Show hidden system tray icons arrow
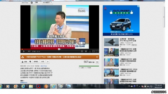 click(139, 86)
